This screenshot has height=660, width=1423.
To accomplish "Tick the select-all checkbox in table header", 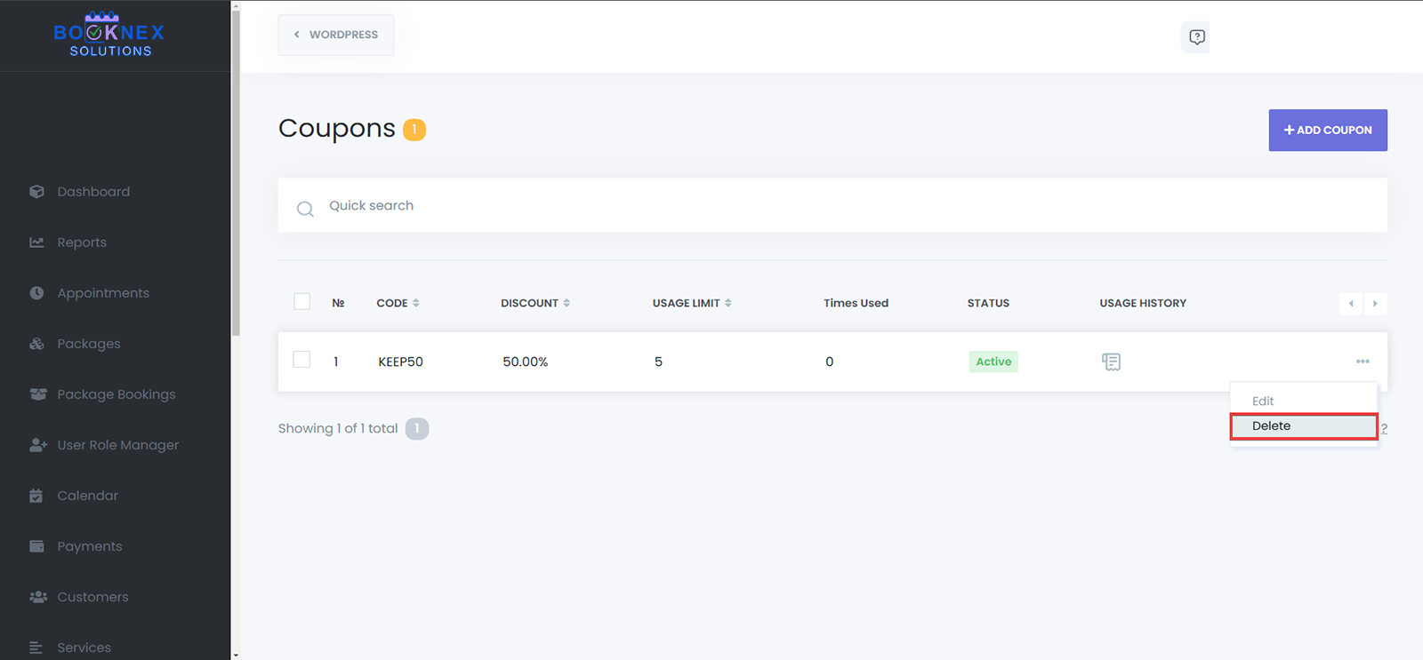I will (x=302, y=302).
